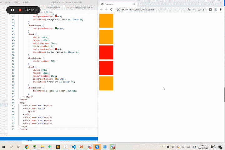
Task: Open a new Chrome tab
Action: 140,4
